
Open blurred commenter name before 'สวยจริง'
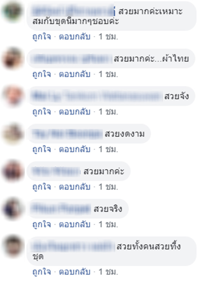(61, 209)
